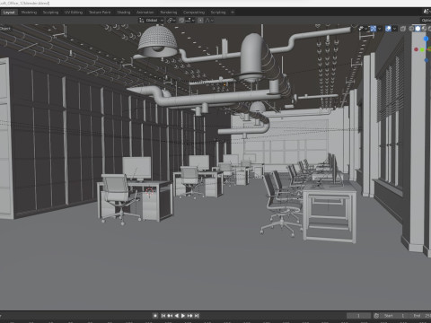Screen dimensions: 431x323
Task: Switch to the Rendering workspace
Action: click(169, 13)
